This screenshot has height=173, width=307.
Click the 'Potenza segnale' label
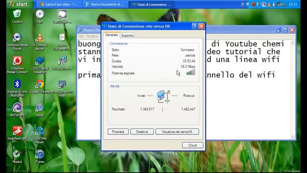pos(123,73)
